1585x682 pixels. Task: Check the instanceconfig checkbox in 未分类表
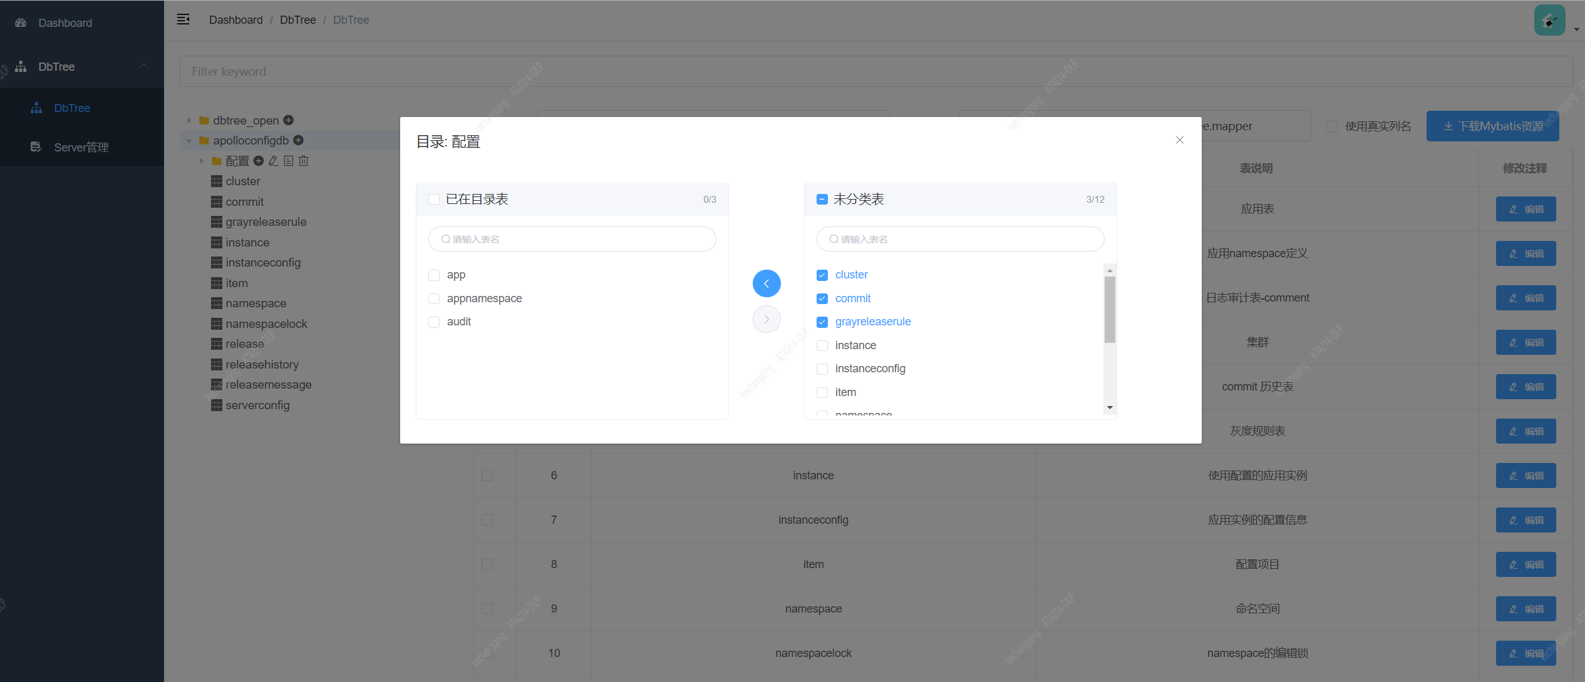tap(822, 369)
